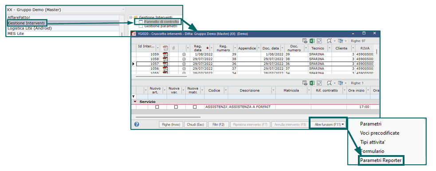The width and height of the screenshot is (436, 171).
Task: Open the search magnifier in rows toolbar
Action: click(x=329, y=83)
